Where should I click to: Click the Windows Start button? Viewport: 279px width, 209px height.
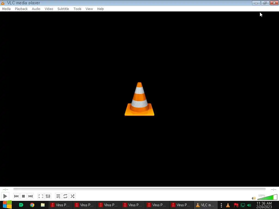coord(7,205)
